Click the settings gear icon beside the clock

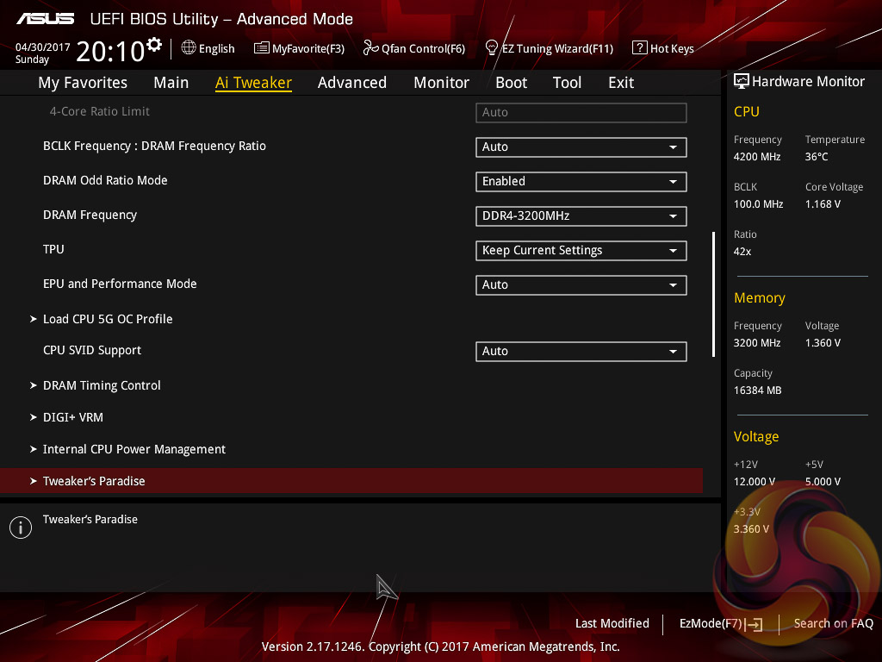(x=154, y=44)
